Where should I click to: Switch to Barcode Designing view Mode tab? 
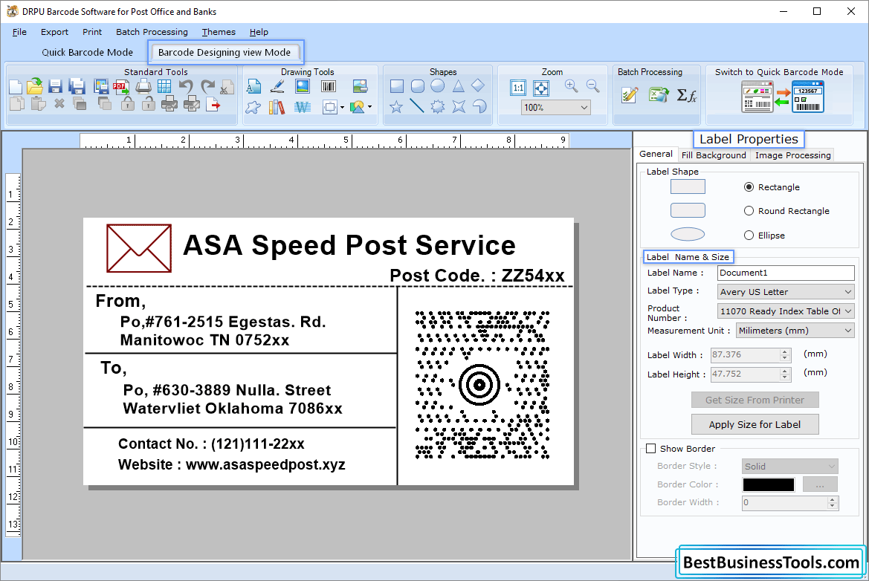click(x=224, y=52)
